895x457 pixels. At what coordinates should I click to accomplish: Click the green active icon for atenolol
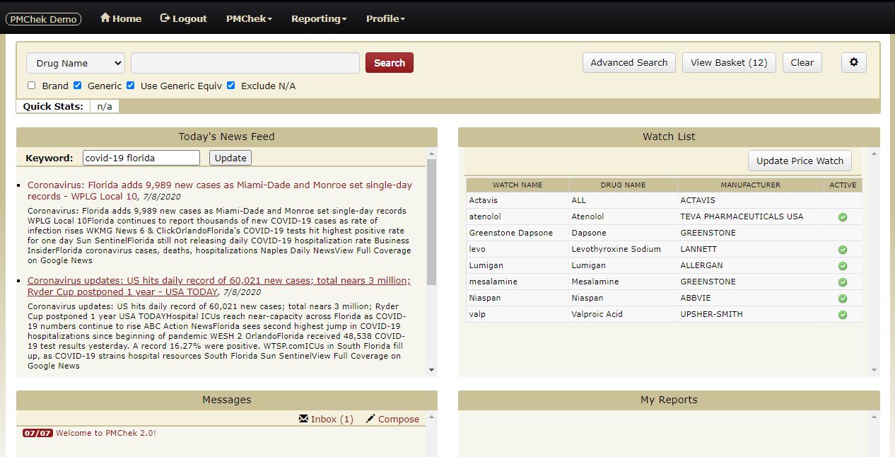[843, 217]
